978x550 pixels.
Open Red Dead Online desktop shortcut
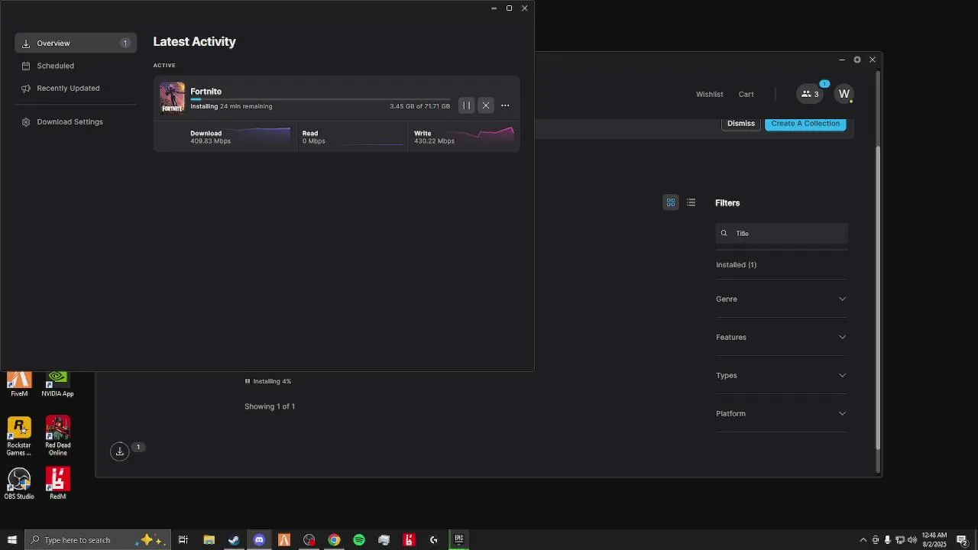58,436
